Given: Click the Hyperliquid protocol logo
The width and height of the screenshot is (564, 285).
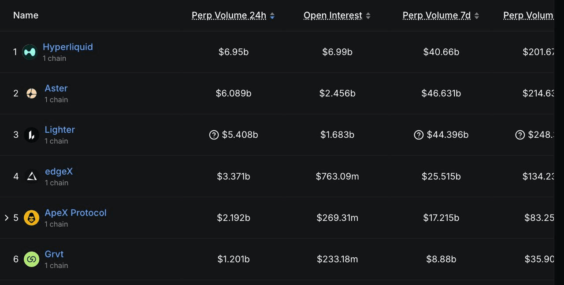Looking at the screenshot, I should pyautogui.click(x=30, y=52).
